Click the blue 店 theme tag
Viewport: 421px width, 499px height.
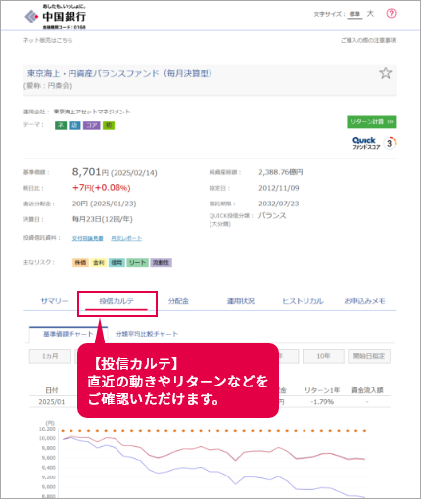(x=74, y=125)
